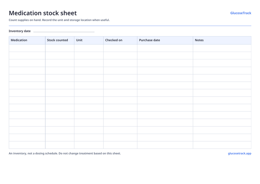Select the Purchase date column header
Screen dimensions: 260x184
pos(165,40)
